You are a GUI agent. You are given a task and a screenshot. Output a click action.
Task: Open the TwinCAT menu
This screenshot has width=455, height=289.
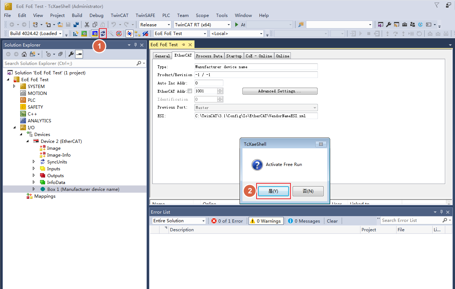[x=119, y=15]
